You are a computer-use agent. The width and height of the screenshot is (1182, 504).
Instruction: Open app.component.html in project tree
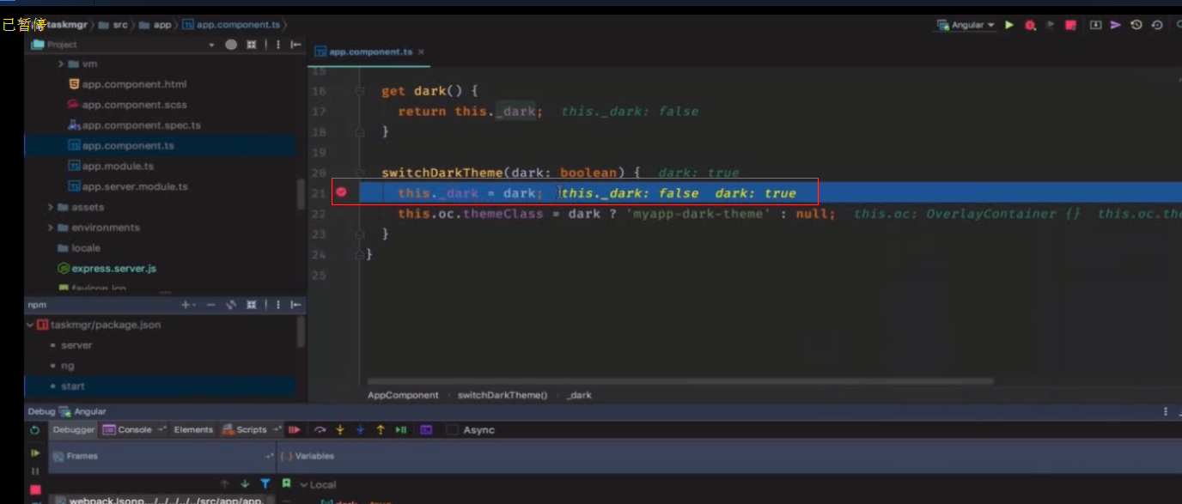127,84
